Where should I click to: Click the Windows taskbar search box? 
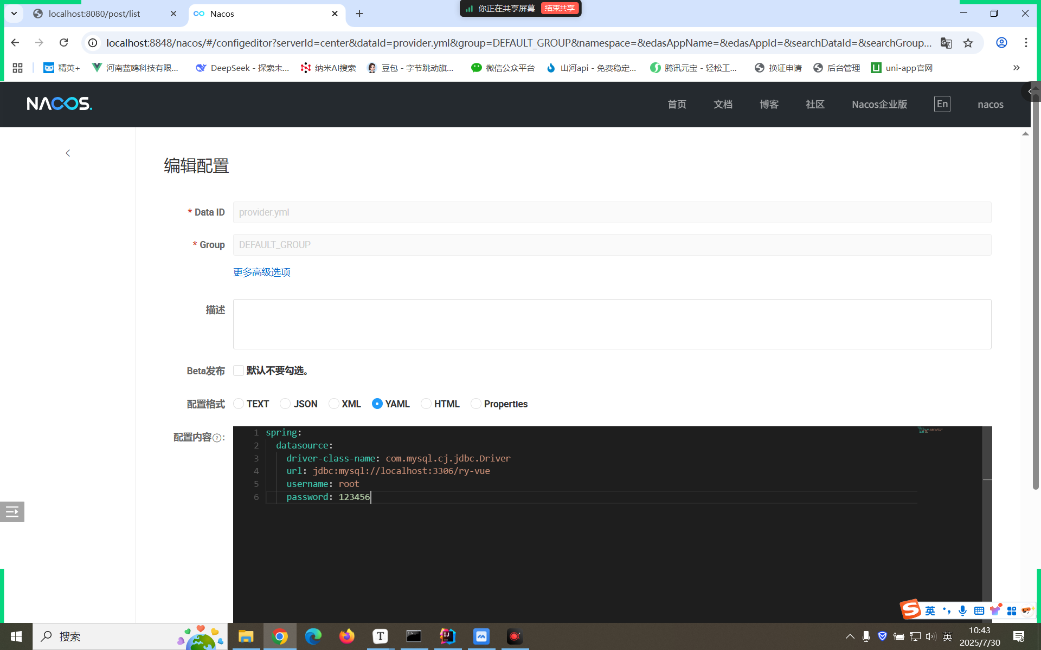tap(130, 636)
